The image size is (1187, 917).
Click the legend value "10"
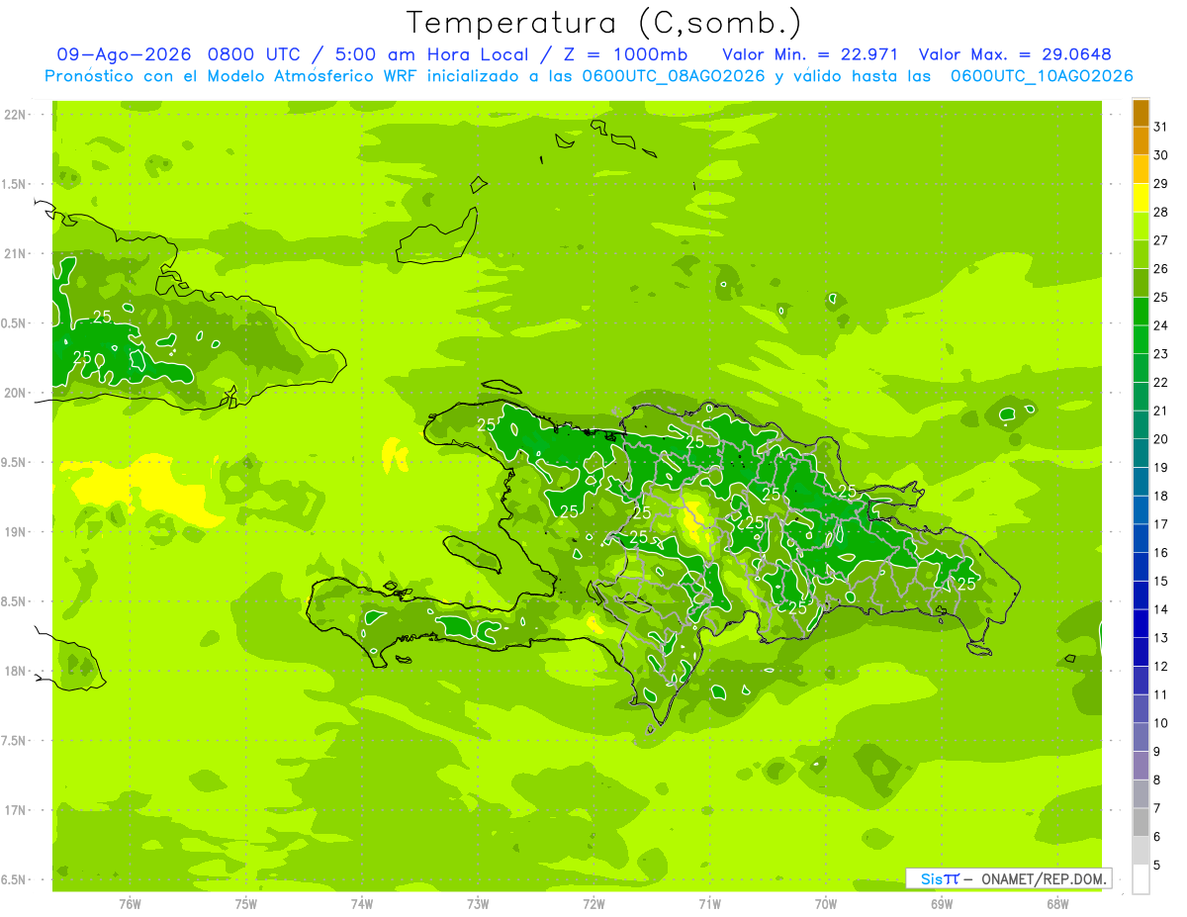coord(1160,723)
